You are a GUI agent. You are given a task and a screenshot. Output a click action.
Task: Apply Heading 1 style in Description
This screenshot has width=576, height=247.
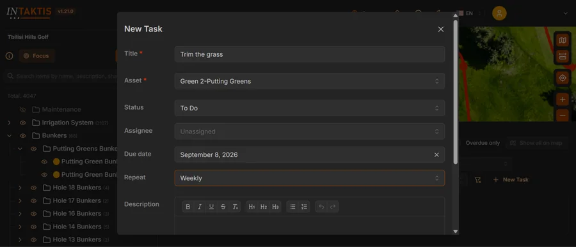click(252, 207)
